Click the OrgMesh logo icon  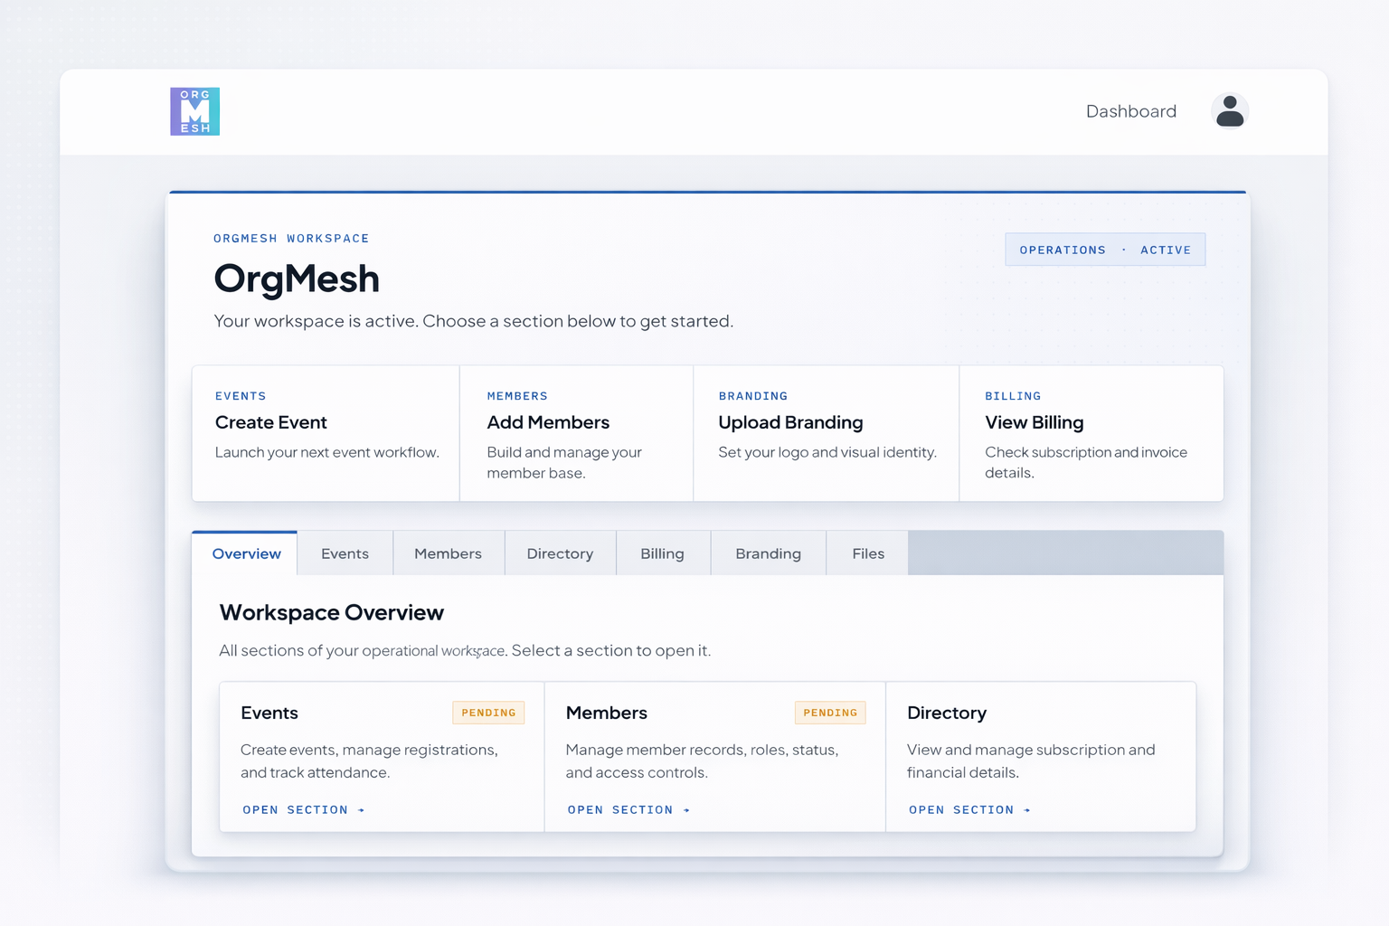click(194, 110)
